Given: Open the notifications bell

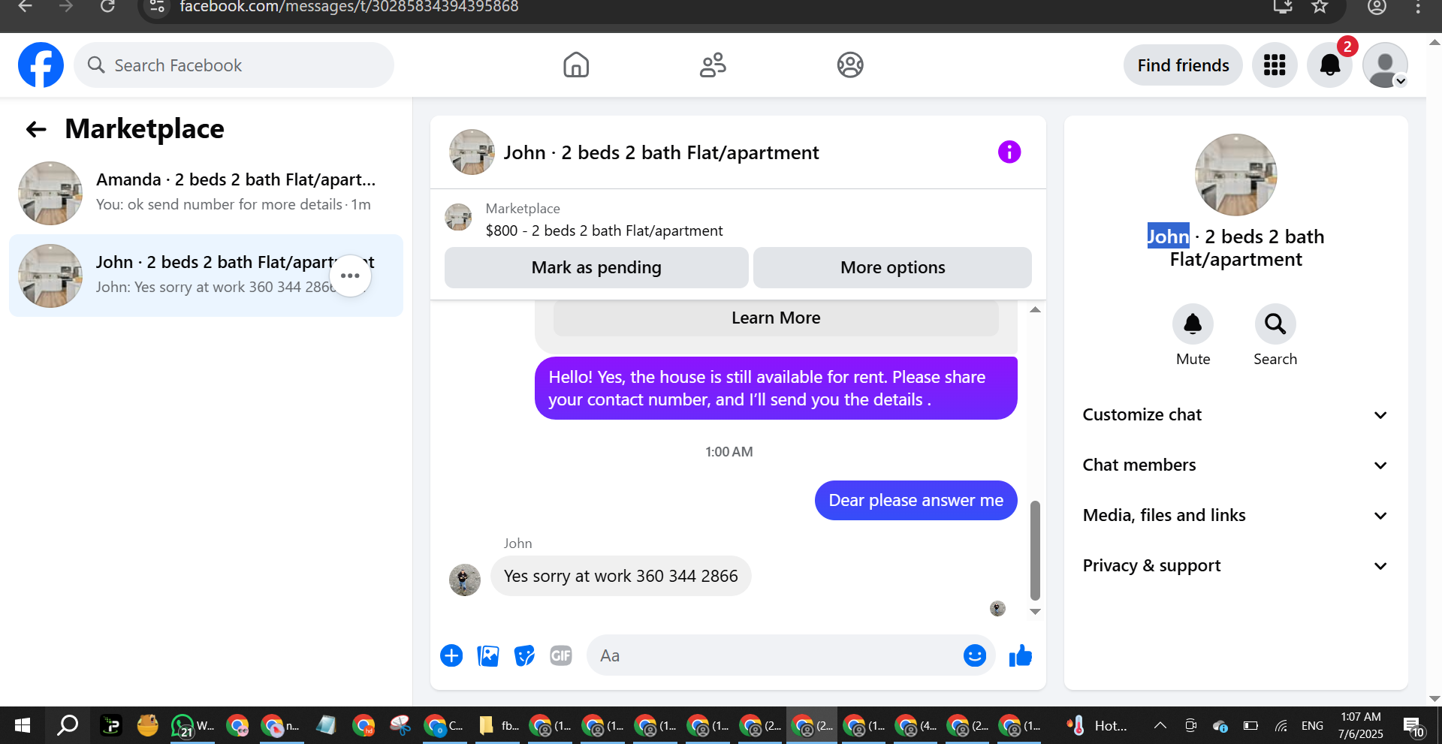Looking at the screenshot, I should (1330, 65).
